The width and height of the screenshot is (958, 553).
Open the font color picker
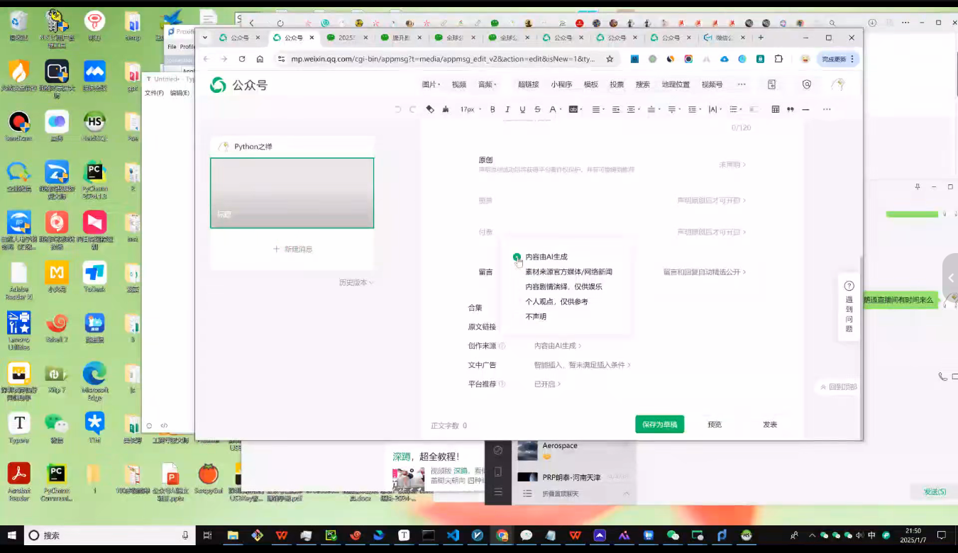(x=553, y=109)
